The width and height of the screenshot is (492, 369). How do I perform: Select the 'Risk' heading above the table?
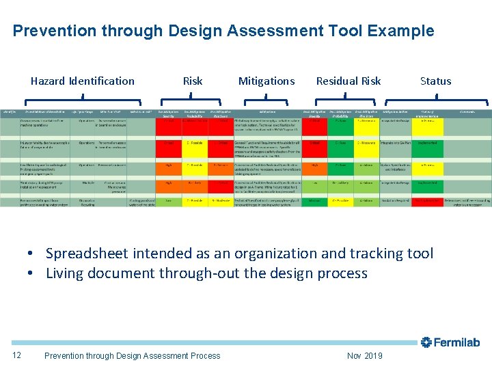coord(193,81)
